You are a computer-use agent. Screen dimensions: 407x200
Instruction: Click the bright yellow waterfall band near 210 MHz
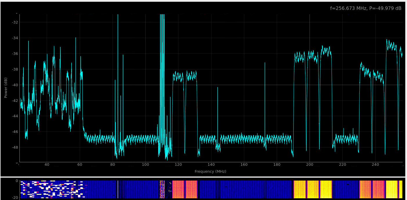pos(326,189)
